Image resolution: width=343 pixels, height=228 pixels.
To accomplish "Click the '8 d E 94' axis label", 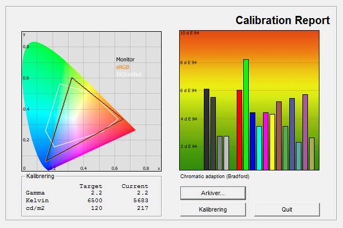I will pyautogui.click(x=188, y=62).
